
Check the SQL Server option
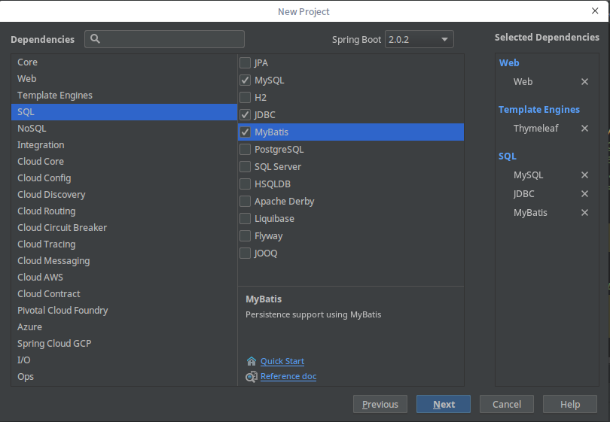[245, 167]
